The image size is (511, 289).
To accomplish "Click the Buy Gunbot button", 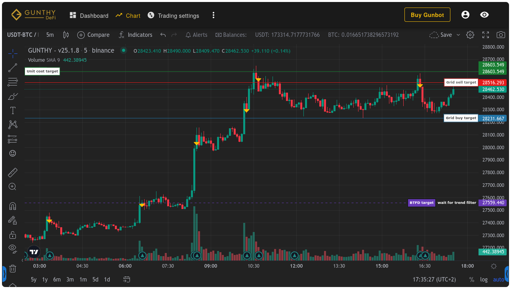I will pyautogui.click(x=427, y=15).
